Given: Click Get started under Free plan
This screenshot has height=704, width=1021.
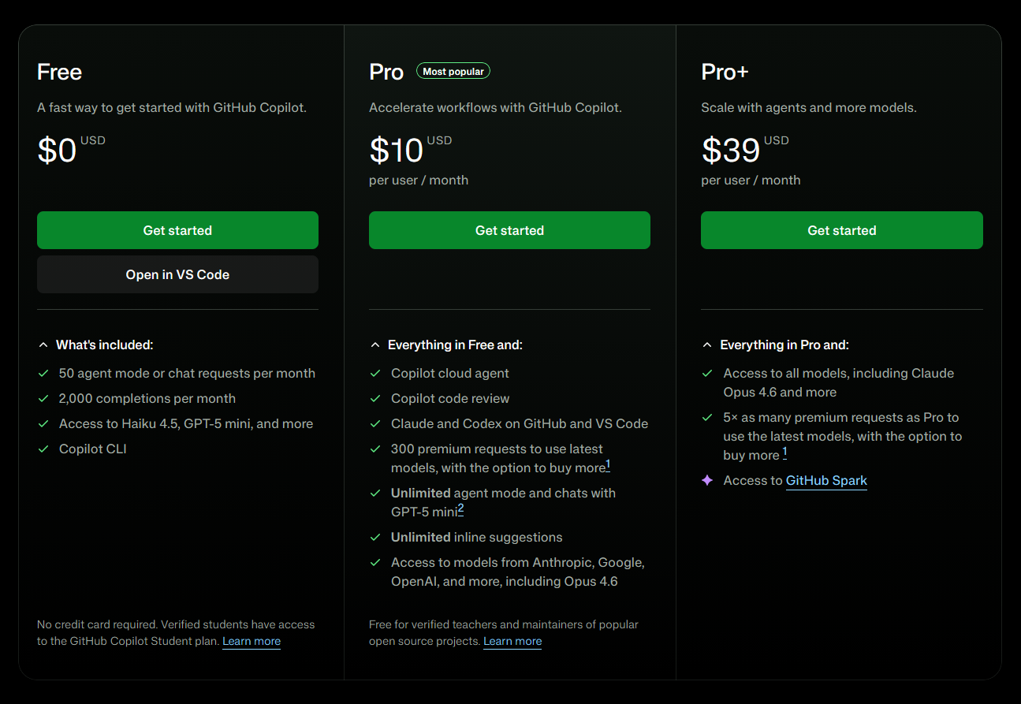Looking at the screenshot, I should [x=177, y=230].
